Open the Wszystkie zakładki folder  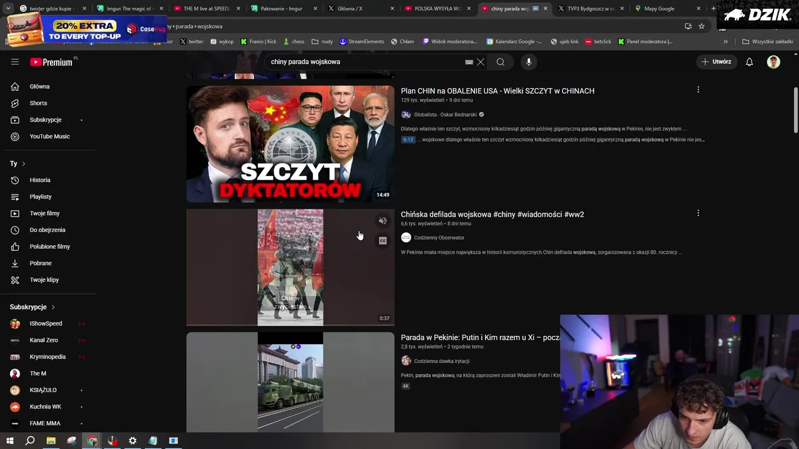pos(767,41)
